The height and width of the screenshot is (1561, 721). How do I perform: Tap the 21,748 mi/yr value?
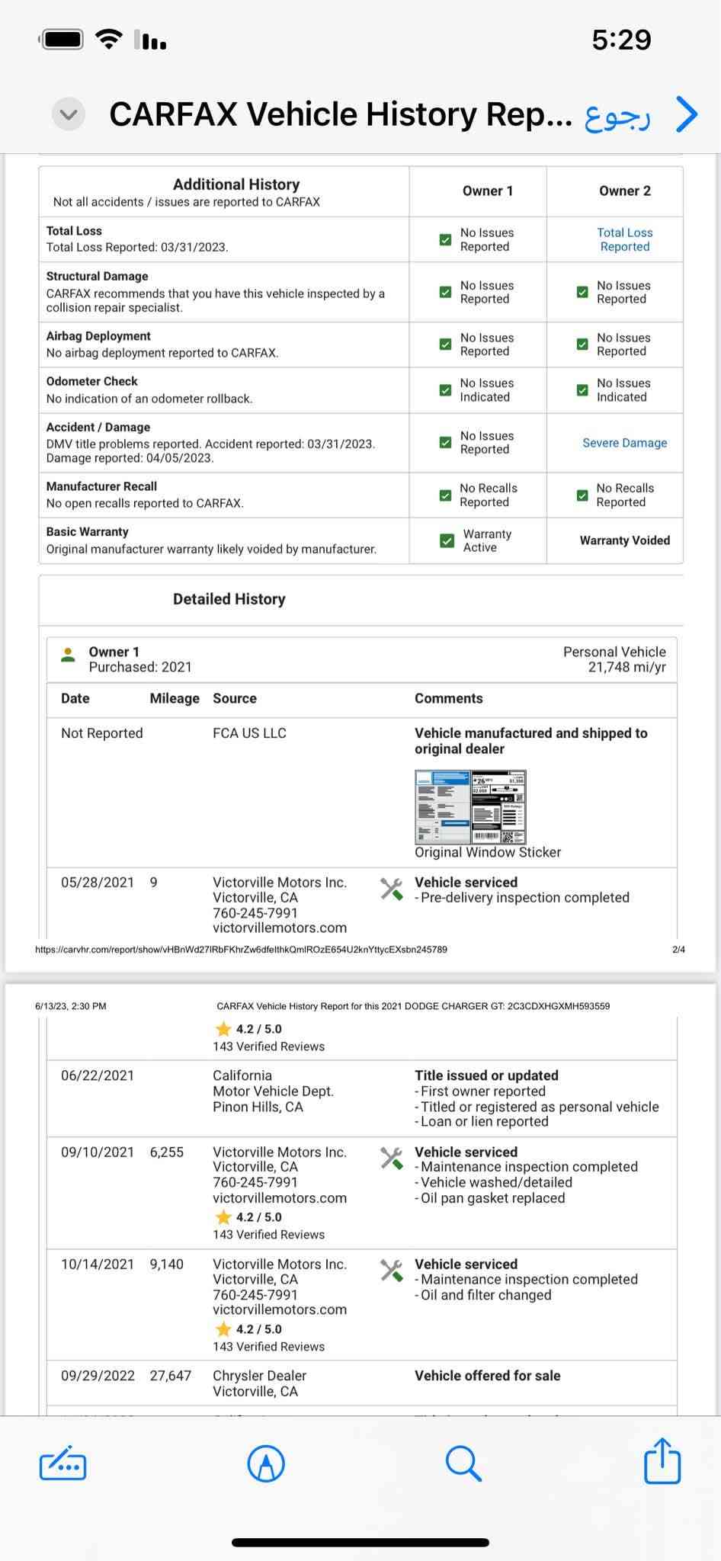(x=626, y=667)
